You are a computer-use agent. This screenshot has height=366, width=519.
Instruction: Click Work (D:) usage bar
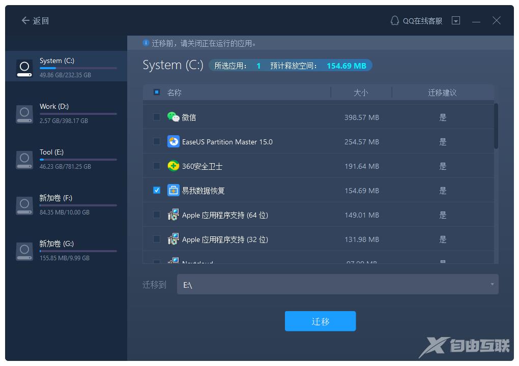click(78, 114)
